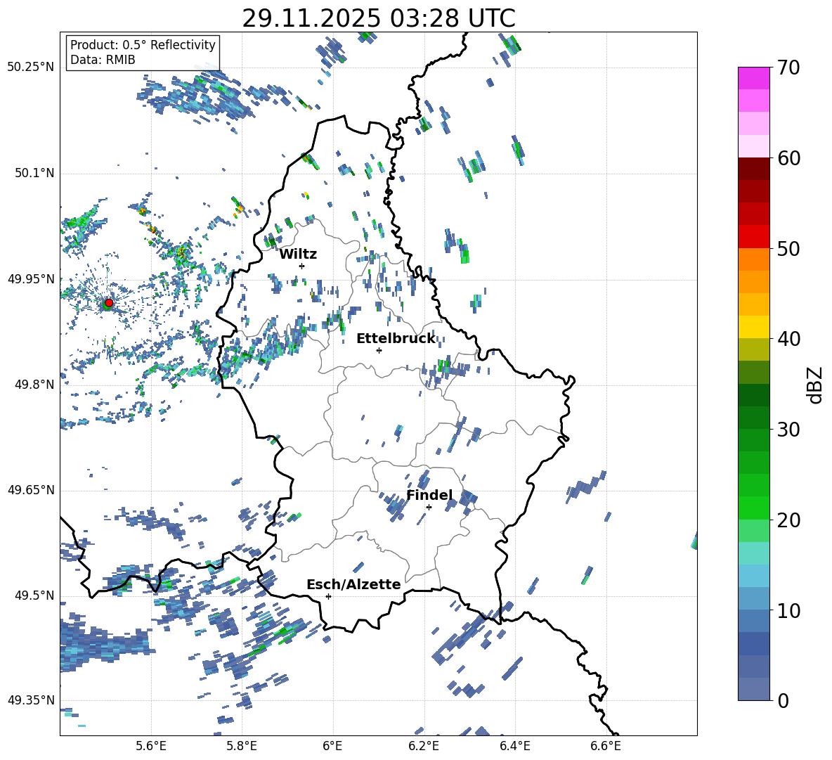The height and width of the screenshot is (760, 832).
Task: Pick the bright green 20 dBZ swatch
Action: click(x=754, y=508)
